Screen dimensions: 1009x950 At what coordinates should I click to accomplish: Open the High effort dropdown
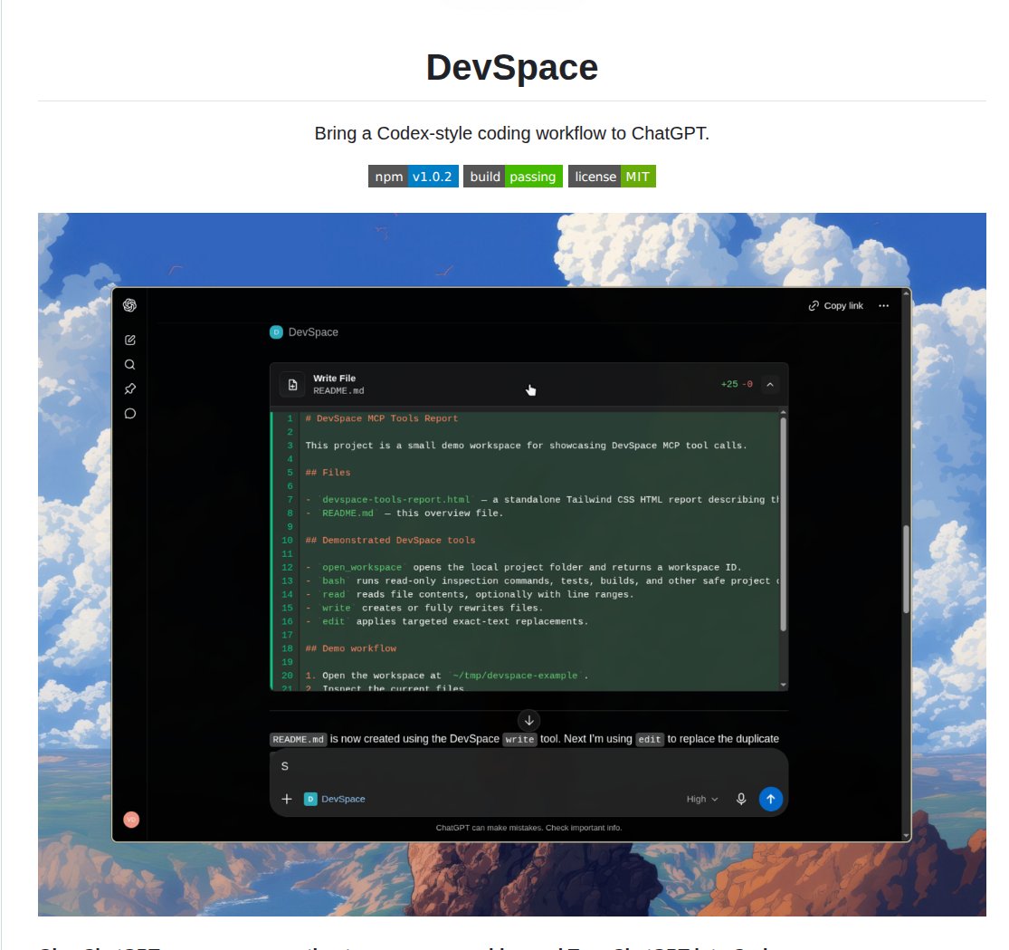[x=701, y=799]
